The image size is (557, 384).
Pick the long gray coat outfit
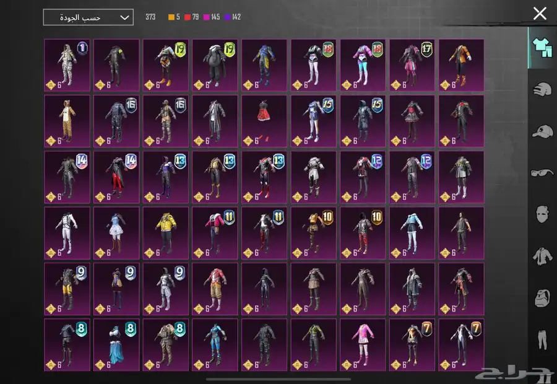(x=215, y=121)
